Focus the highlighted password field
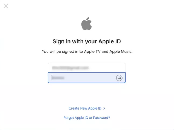The width and height of the screenshot is (174, 130). coord(87,78)
